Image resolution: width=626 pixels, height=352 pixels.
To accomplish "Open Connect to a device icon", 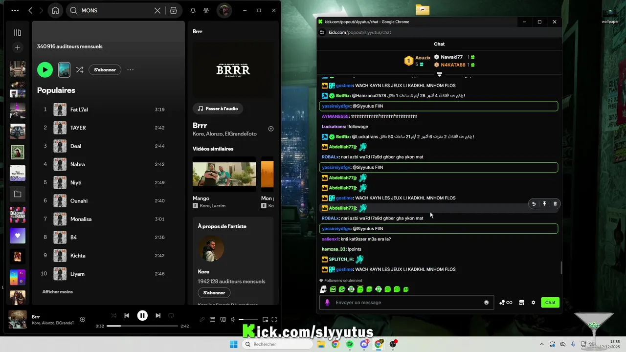I will (x=223, y=320).
